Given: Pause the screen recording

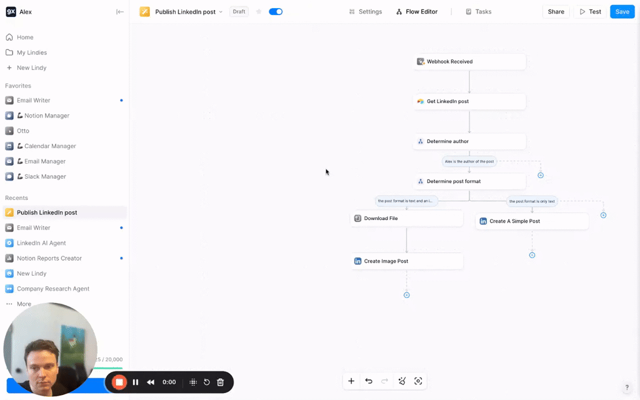Looking at the screenshot, I should tap(136, 382).
